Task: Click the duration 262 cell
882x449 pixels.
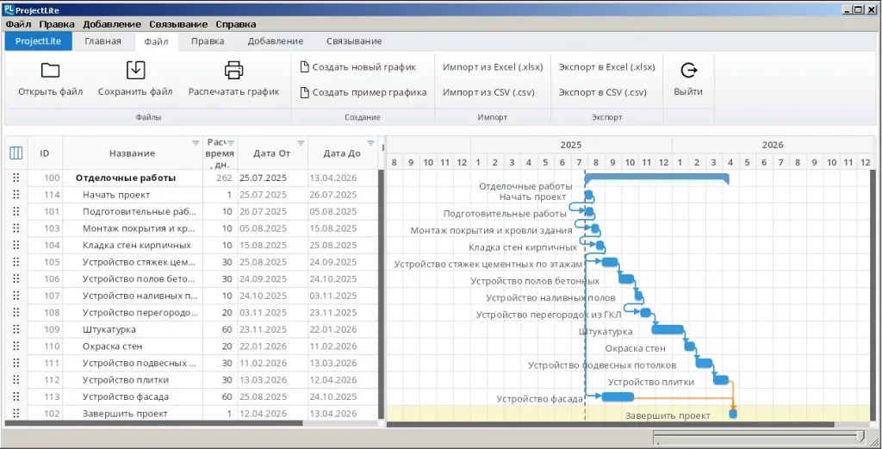Action: (x=225, y=178)
